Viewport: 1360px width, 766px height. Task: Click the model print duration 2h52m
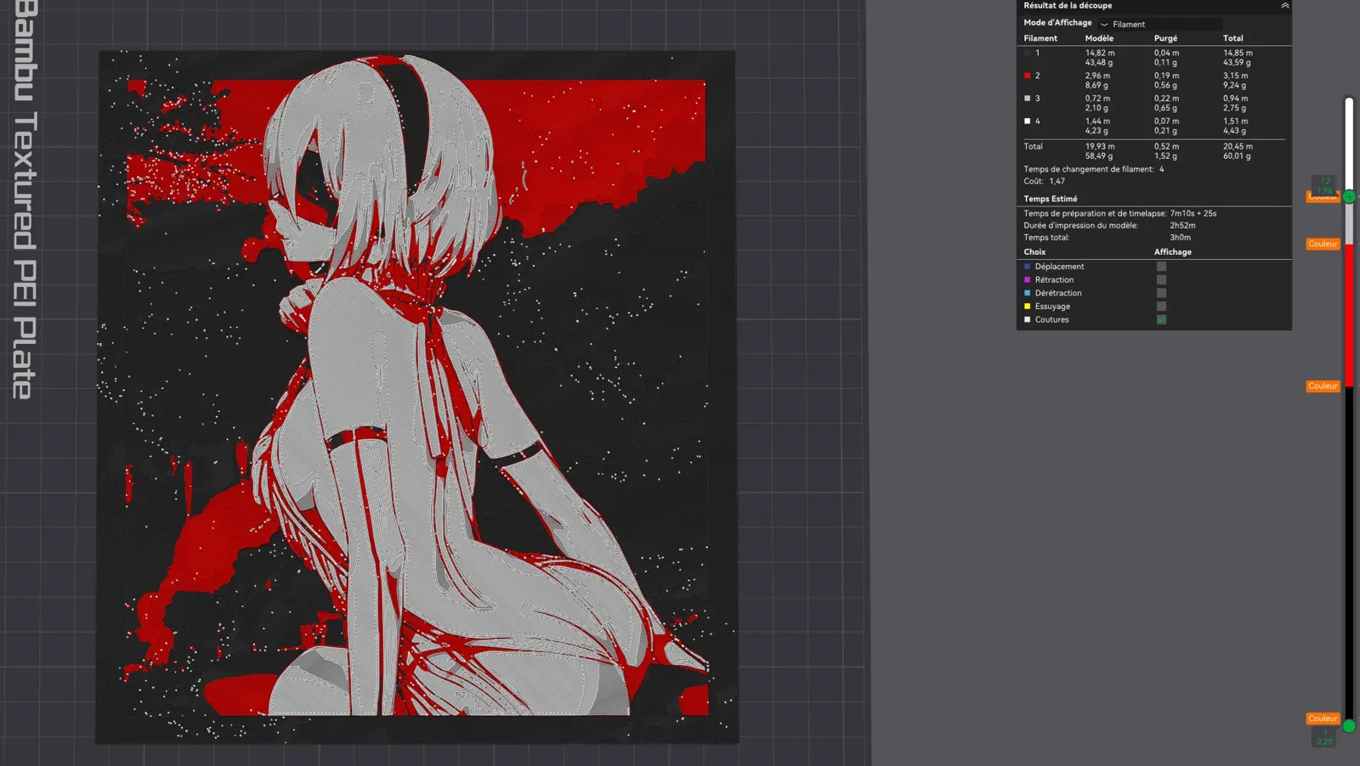pos(1182,226)
